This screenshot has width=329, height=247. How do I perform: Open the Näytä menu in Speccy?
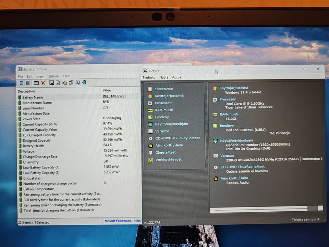click(x=164, y=77)
